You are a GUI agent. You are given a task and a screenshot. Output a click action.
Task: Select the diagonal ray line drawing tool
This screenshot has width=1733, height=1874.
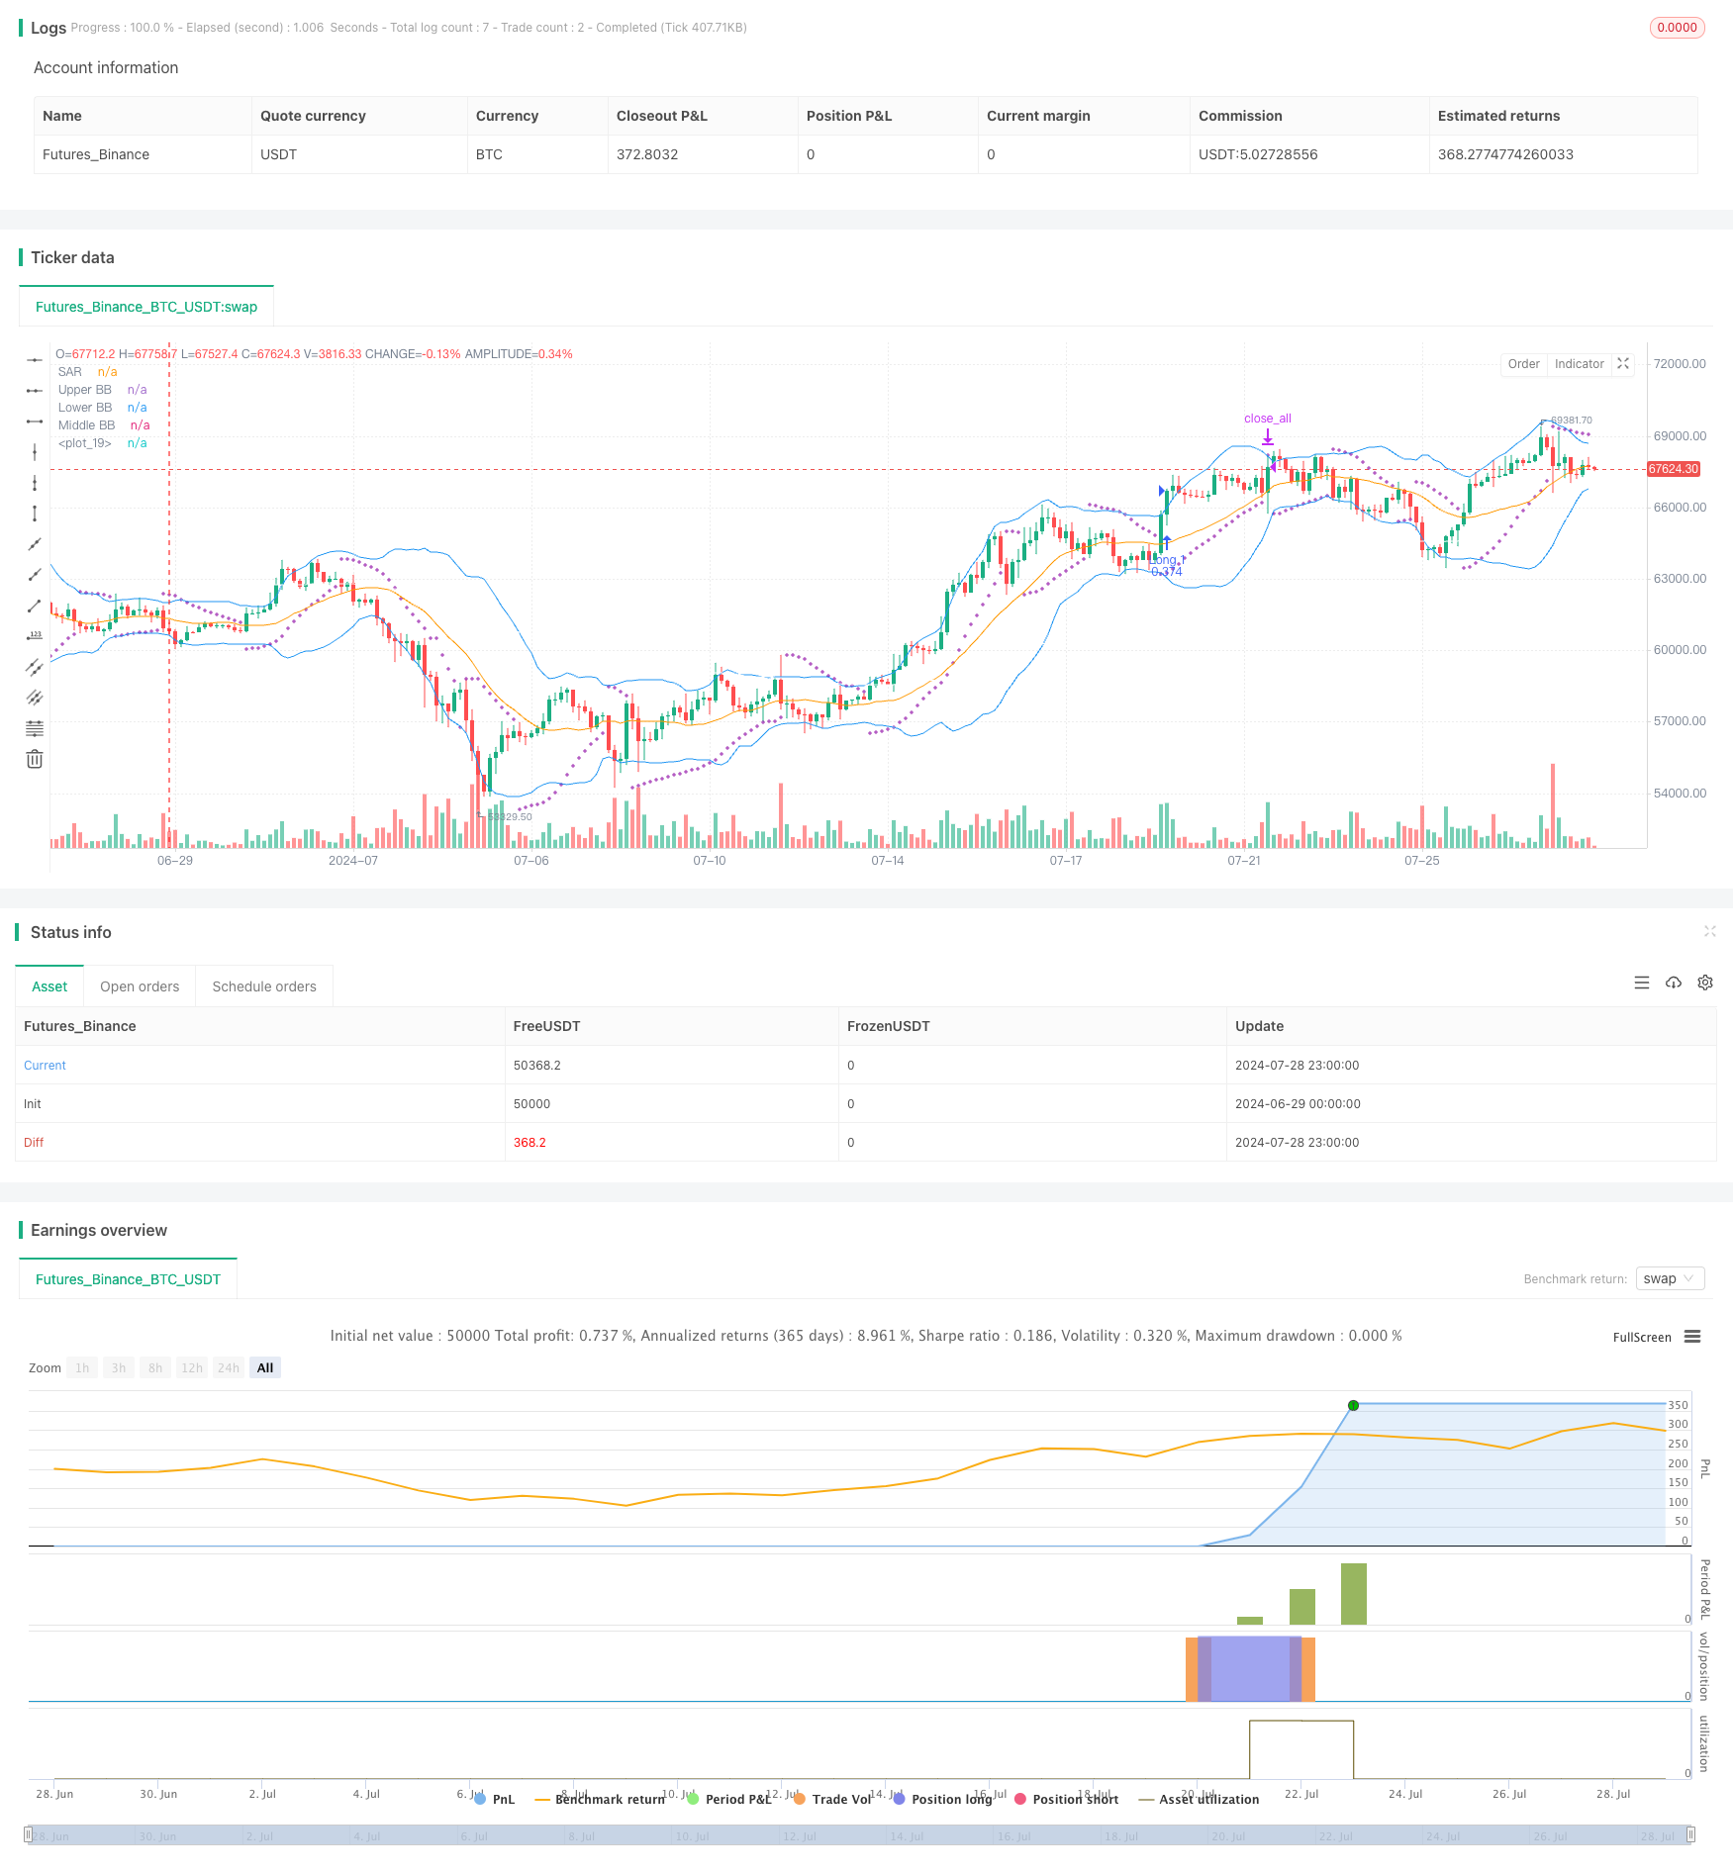(35, 575)
